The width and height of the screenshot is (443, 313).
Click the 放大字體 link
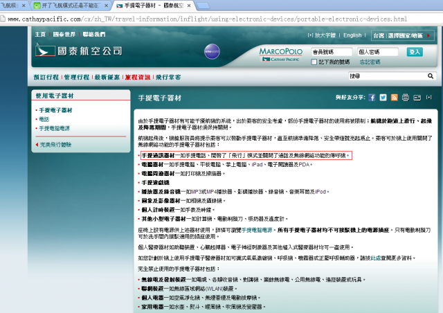point(321,35)
